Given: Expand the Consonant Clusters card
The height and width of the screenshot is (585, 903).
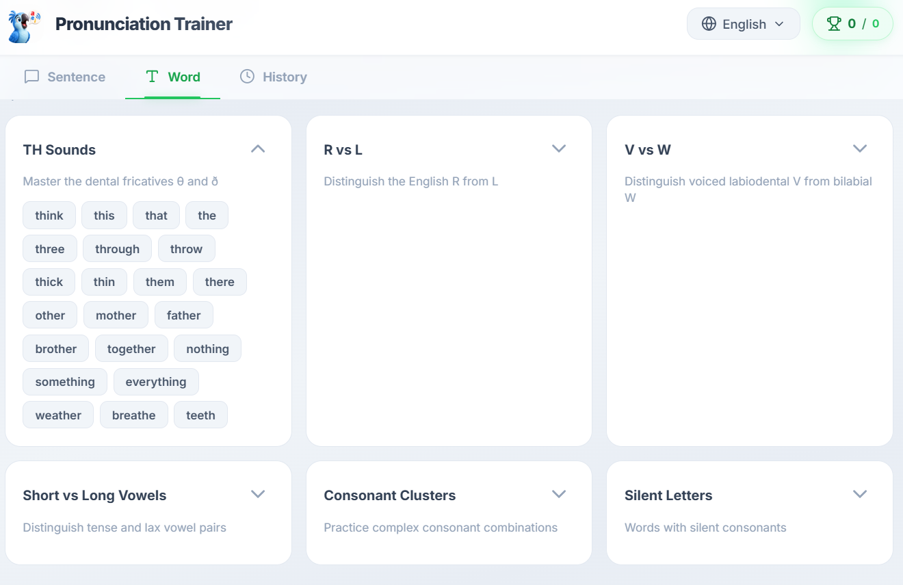Looking at the screenshot, I should 559,494.
